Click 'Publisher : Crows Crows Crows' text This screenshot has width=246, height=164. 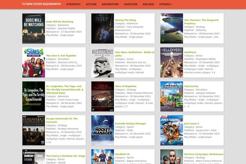pos(62,100)
